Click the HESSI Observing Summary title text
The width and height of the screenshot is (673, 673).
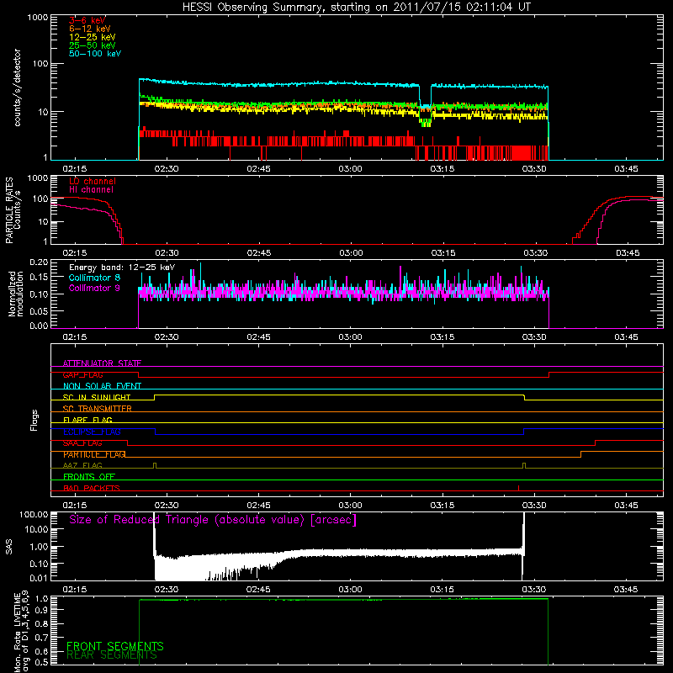357,8
